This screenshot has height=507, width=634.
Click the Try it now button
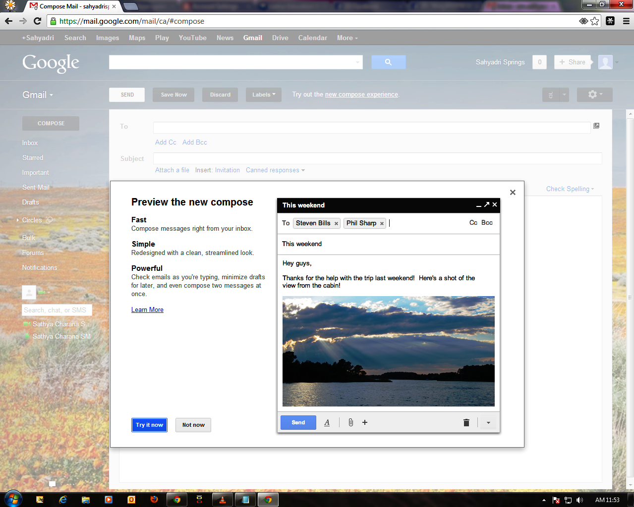149,425
